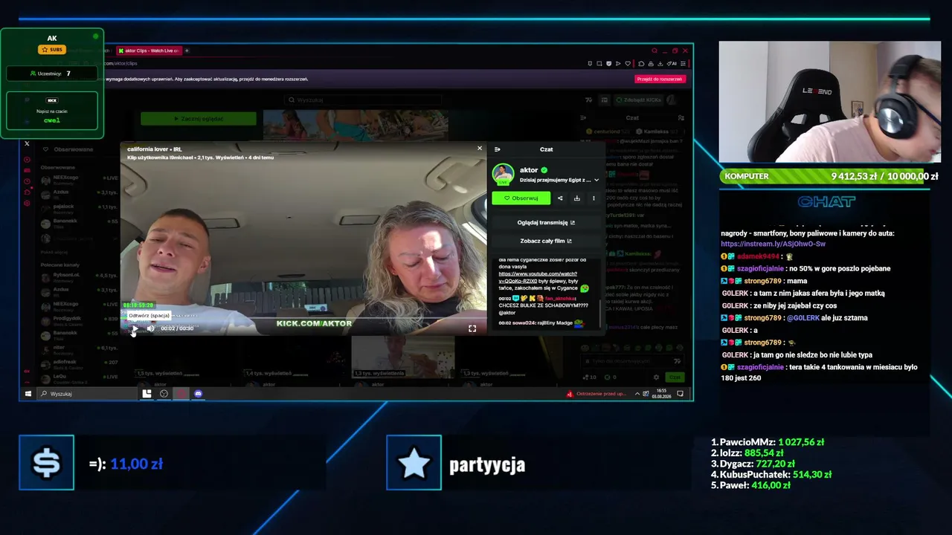
Task: Open the Discord taskbar icon
Action: [198, 394]
